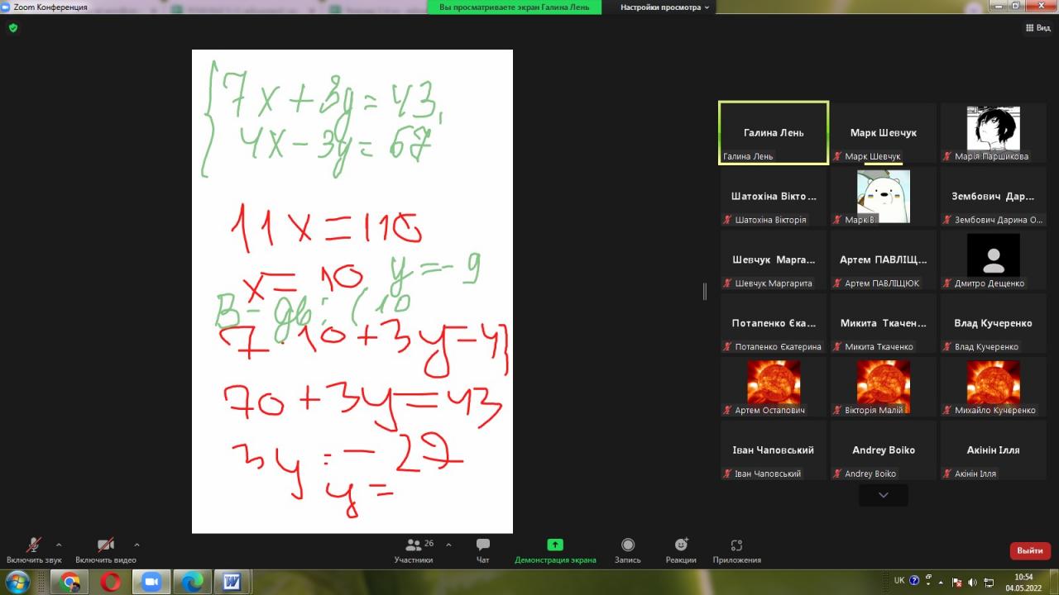Expand video options arrow beside camera

(x=137, y=545)
